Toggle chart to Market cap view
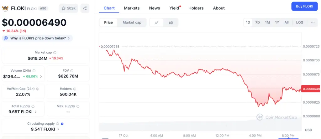 (x=132, y=23)
